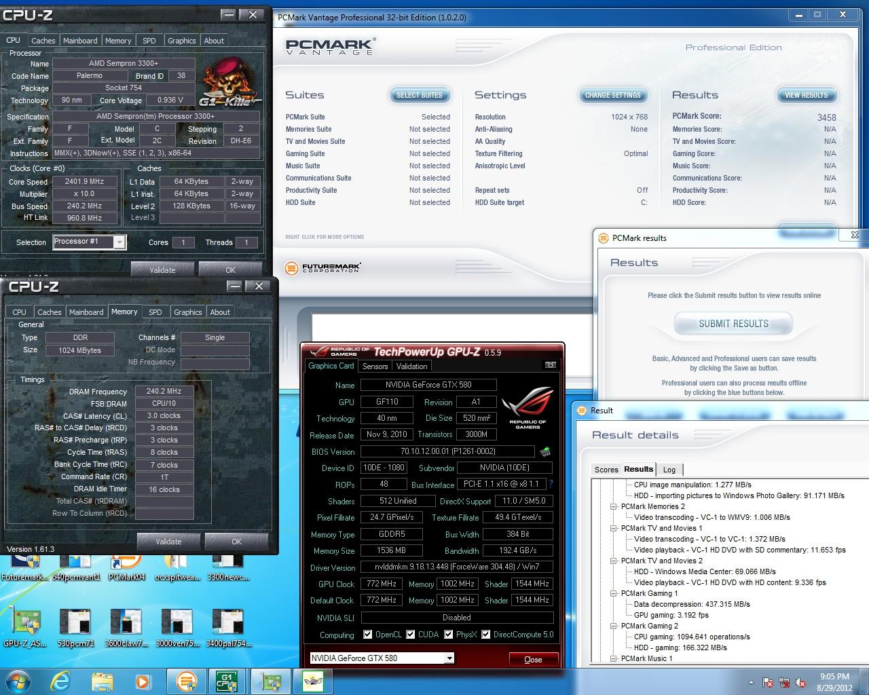Click the Show desktop strip on taskbar

864,681
